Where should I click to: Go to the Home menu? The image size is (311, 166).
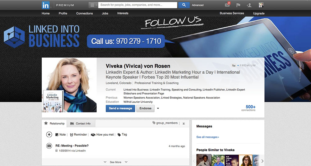coord(46,13)
